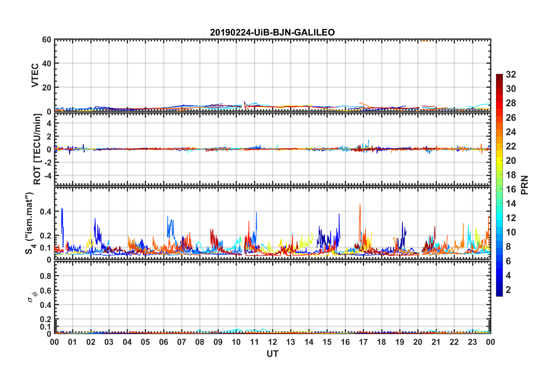Click x-axis tick label 15
545x370 pixels.
click(327, 342)
